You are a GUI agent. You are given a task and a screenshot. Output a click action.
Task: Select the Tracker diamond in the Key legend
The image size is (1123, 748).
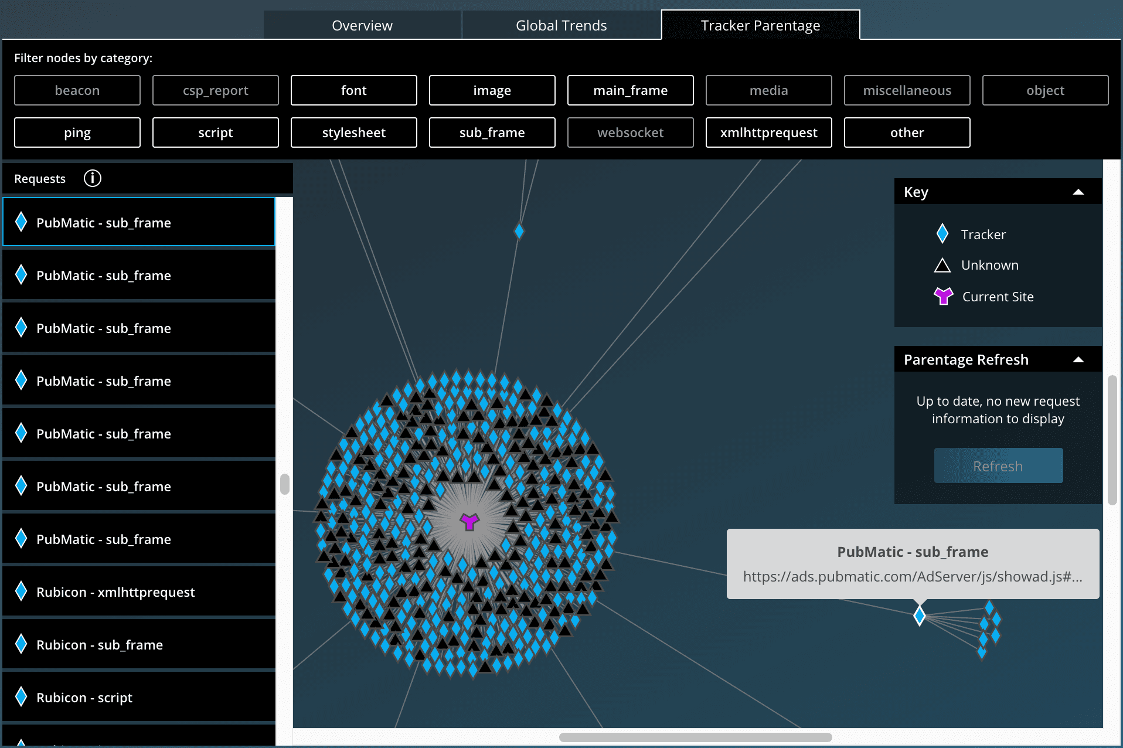click(942, 233)
